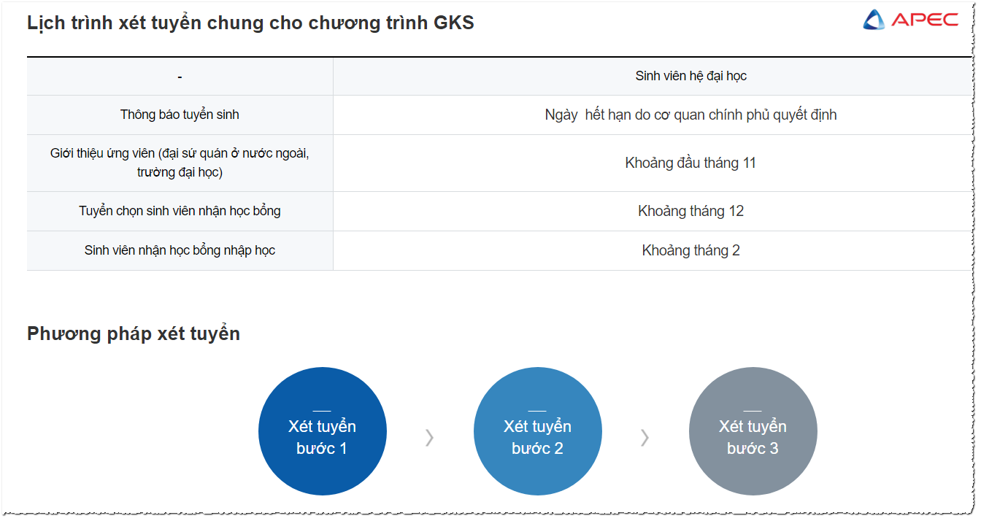Click the Ngày hết hạn do cơ quan cell
The height and width of the screenshot is (521, 981).
690,115
